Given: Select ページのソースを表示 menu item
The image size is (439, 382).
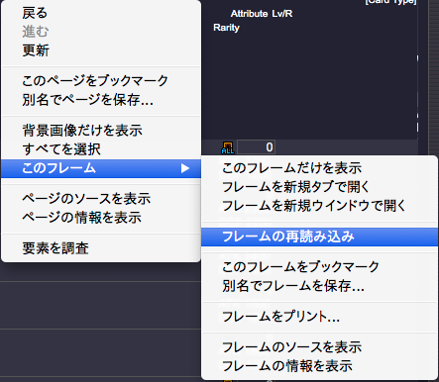Looking at the screenshot, I should [101, 199].
